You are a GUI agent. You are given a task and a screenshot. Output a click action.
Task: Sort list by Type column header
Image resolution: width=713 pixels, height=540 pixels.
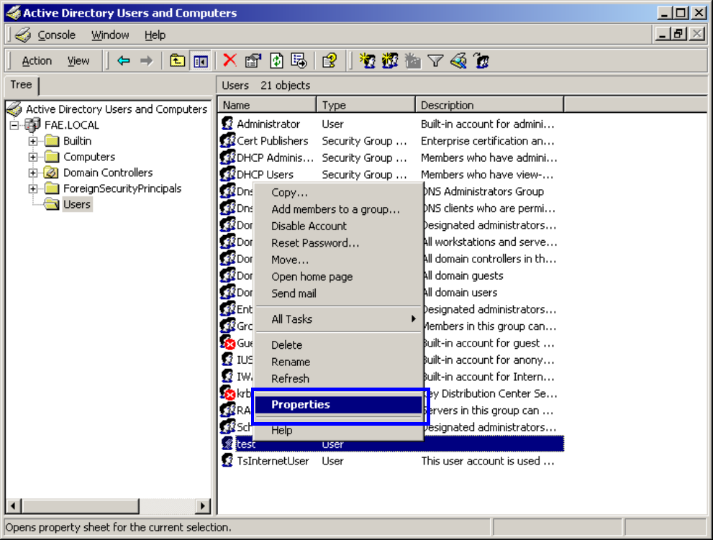366,105
